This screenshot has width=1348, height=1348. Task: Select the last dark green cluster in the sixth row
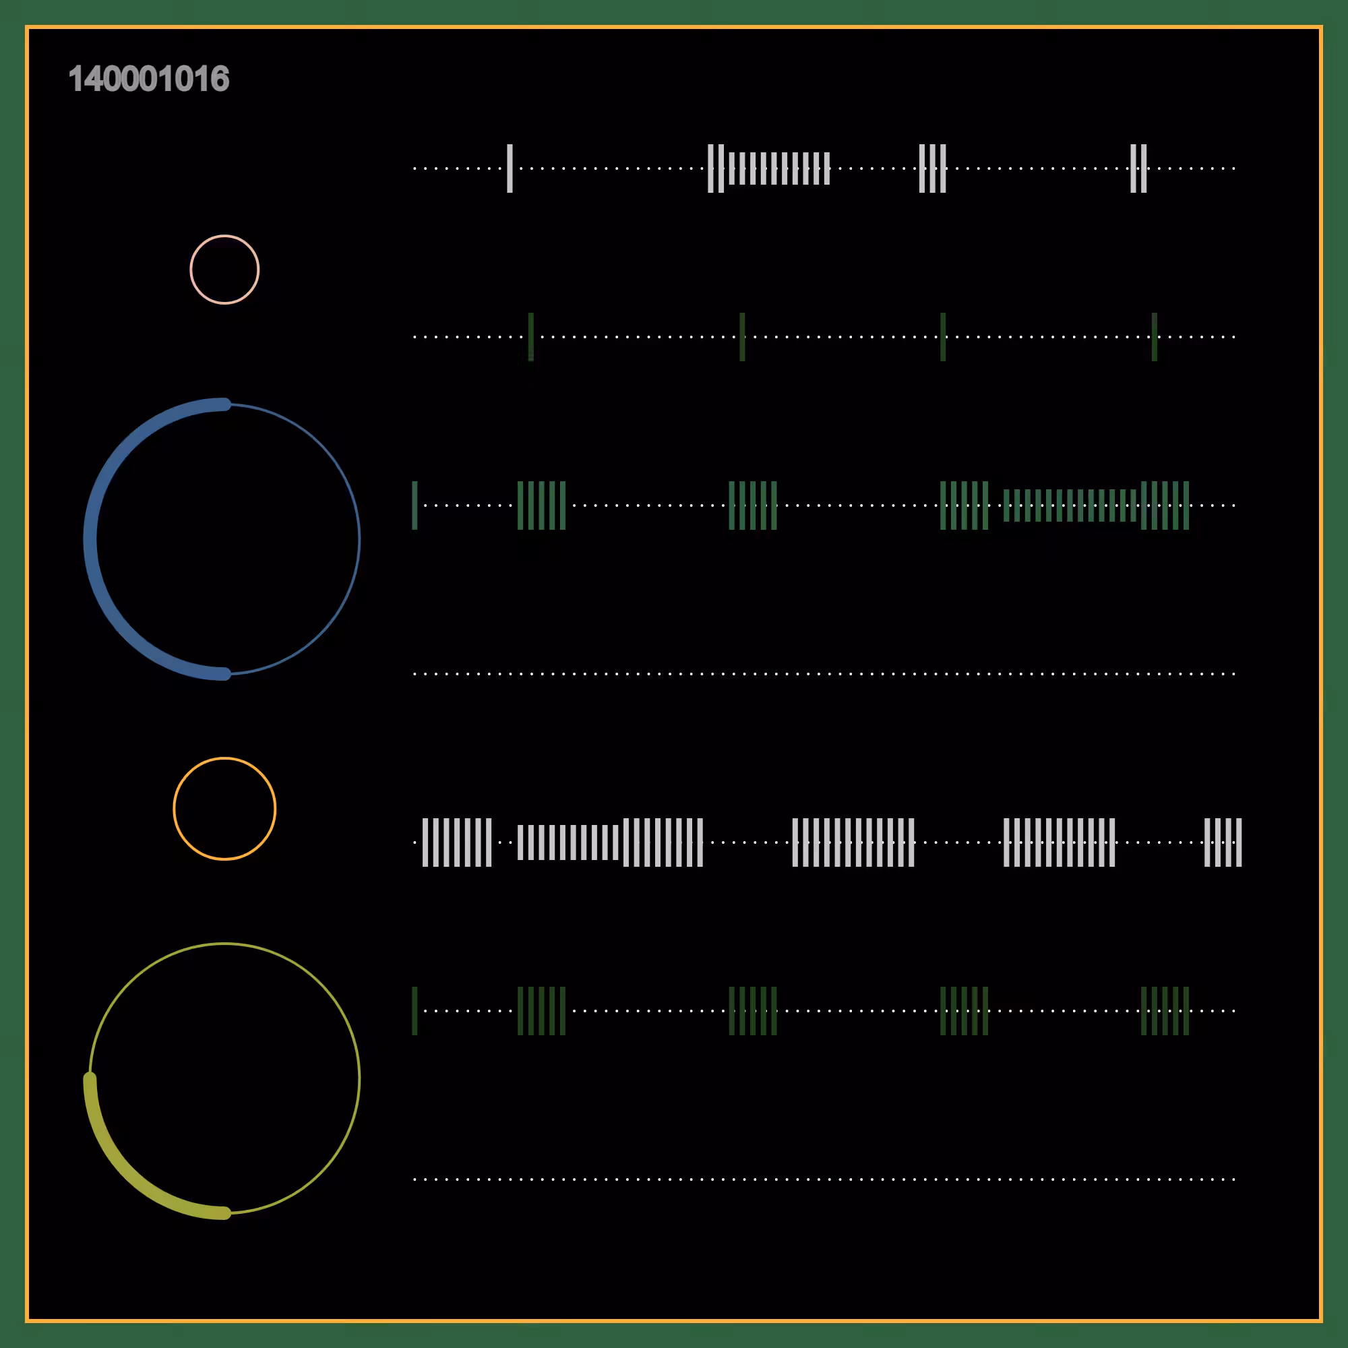click(1165, 1011)
